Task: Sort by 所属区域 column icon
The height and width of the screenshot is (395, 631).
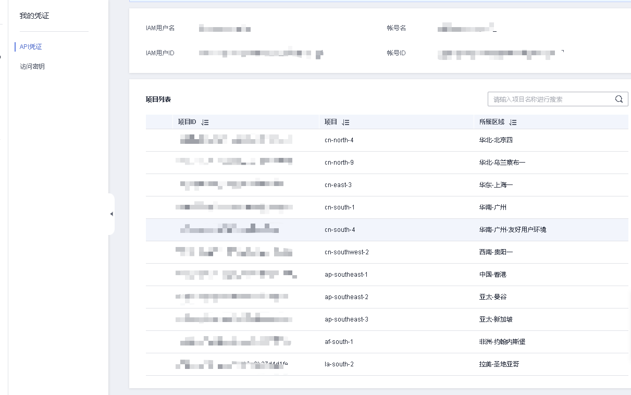Action: [513, 122]
